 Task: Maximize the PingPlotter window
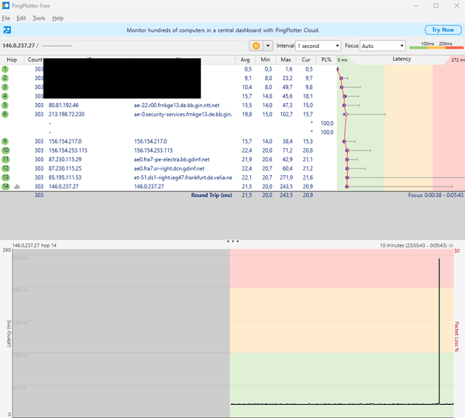[x=436, y=5]
